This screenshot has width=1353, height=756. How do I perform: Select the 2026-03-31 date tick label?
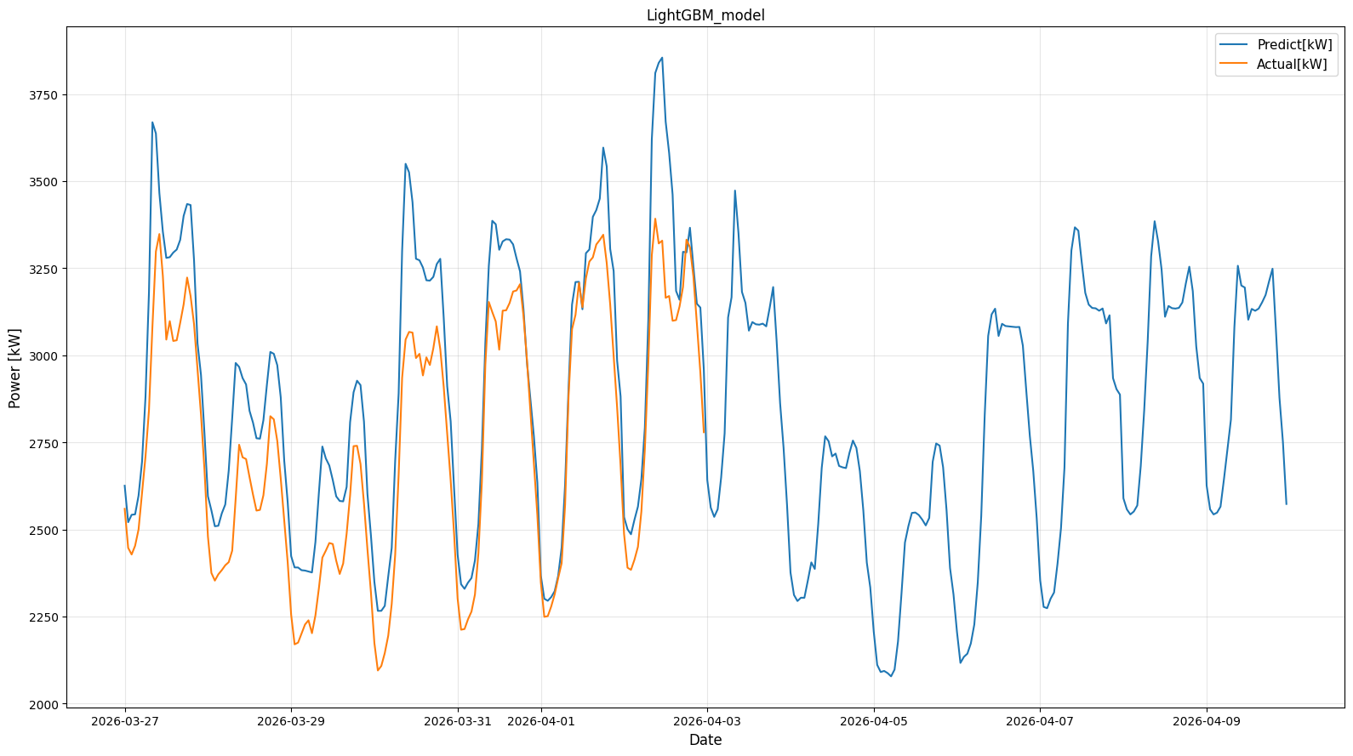pos(458,720)
